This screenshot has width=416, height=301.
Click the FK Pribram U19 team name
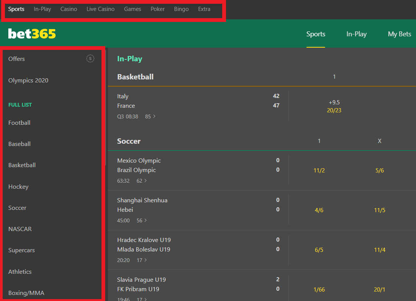[x=138, y=289]
